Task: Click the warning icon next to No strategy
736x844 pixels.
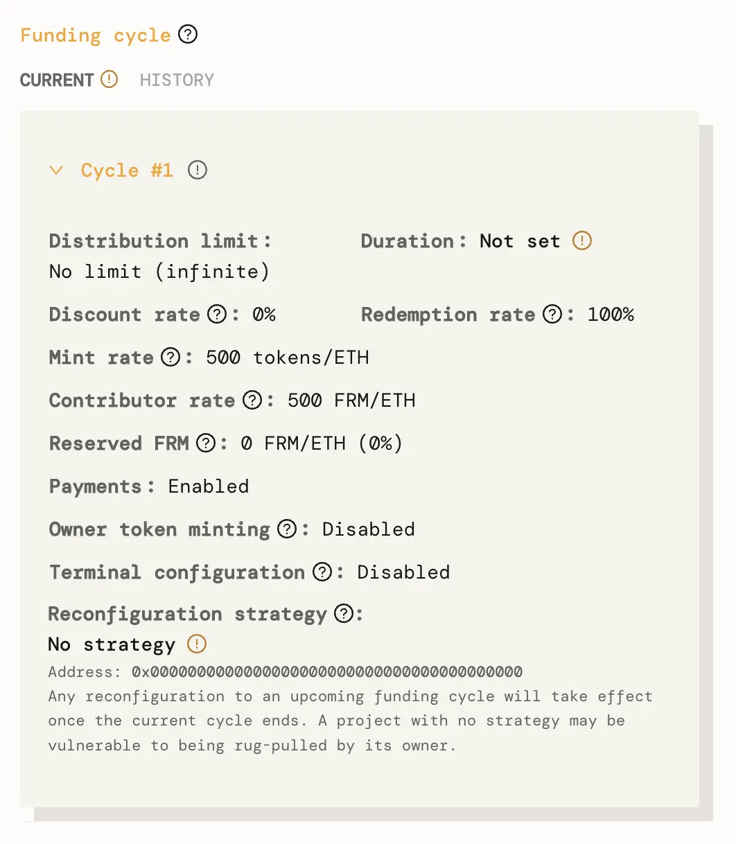Action: pyautogui.click(x=196, y=644)
